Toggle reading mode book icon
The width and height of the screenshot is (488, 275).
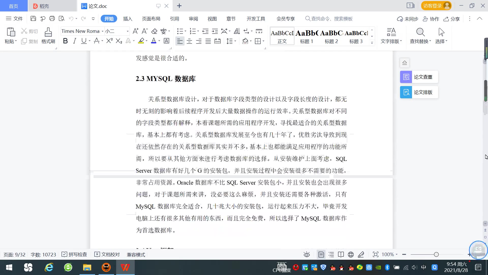341,254
